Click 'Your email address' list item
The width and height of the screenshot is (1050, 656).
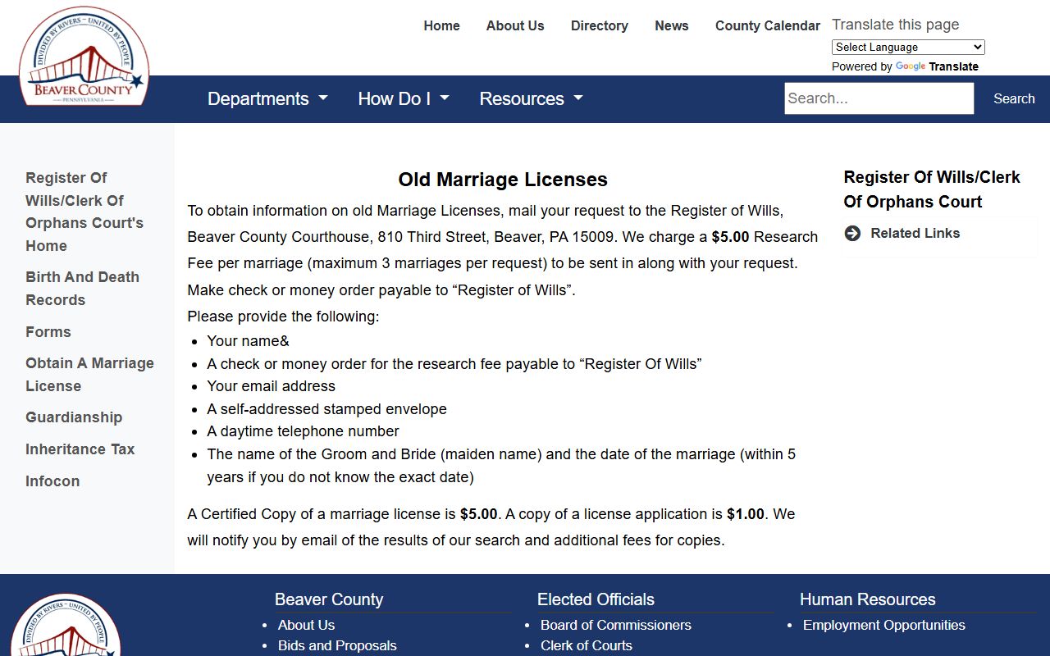tap(272, 386)
